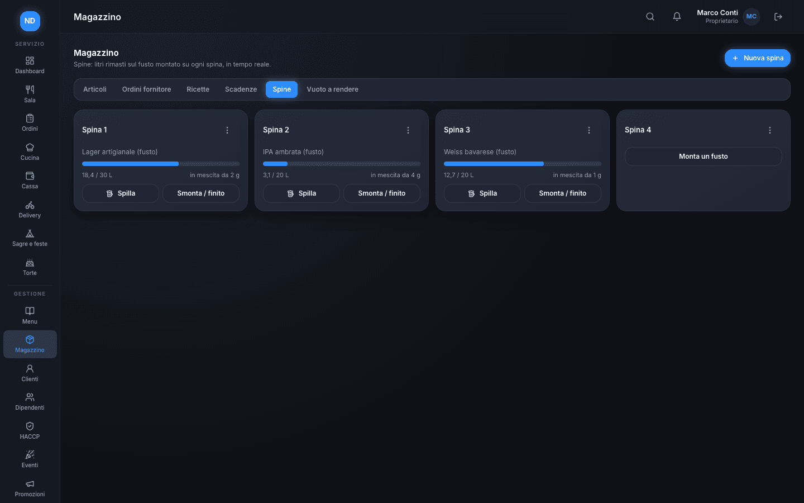Click the search magnifier icon
This screenshot has width=804, height=503.
click(650, 17)
